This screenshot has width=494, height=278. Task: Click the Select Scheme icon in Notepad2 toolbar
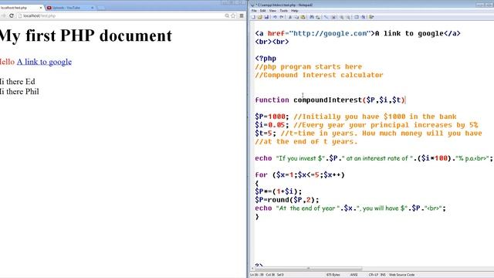(357, 17)
